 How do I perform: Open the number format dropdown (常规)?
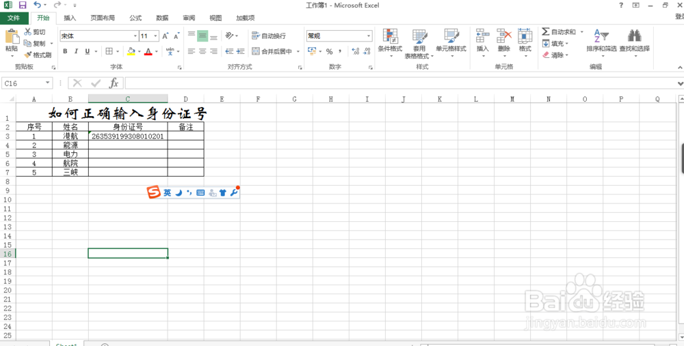pos(369,36)
